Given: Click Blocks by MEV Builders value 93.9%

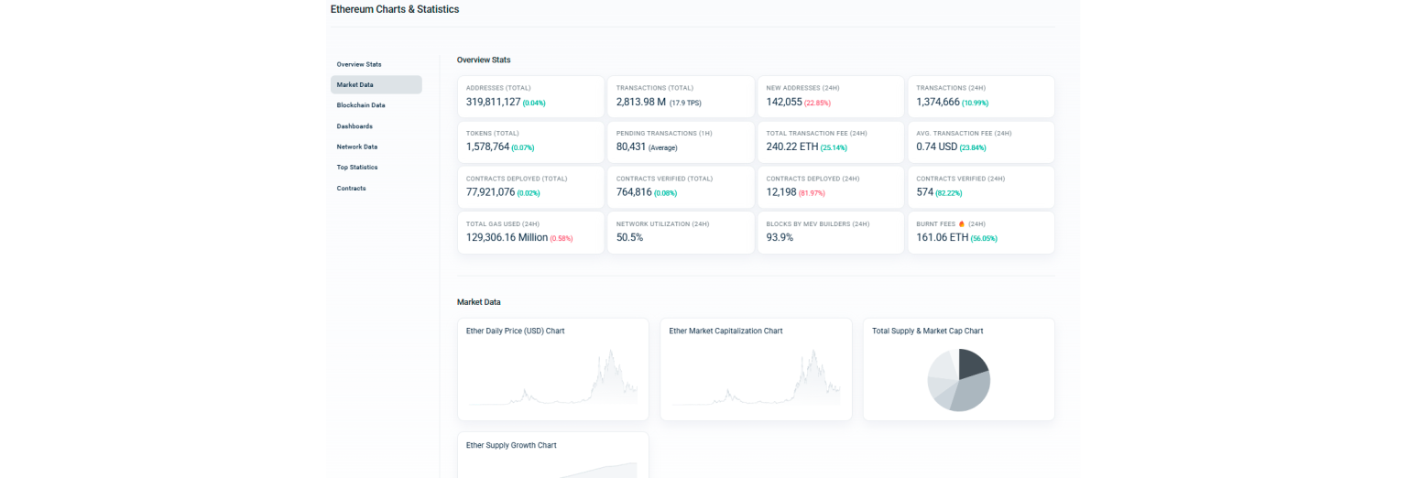Looking at the screenshot, I should [x=780, y=237].
